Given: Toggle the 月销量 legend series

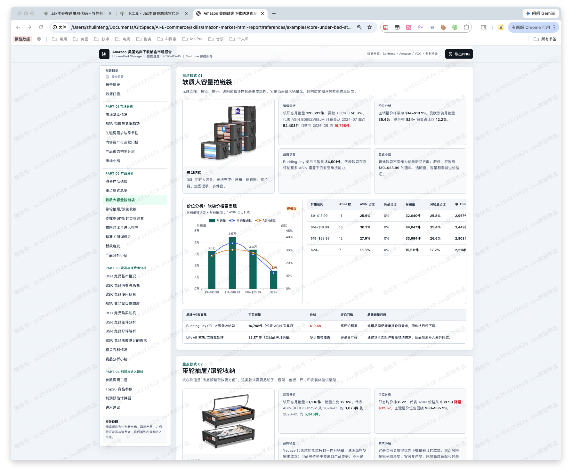Looking at the screenshot, I should click(217, 221).
